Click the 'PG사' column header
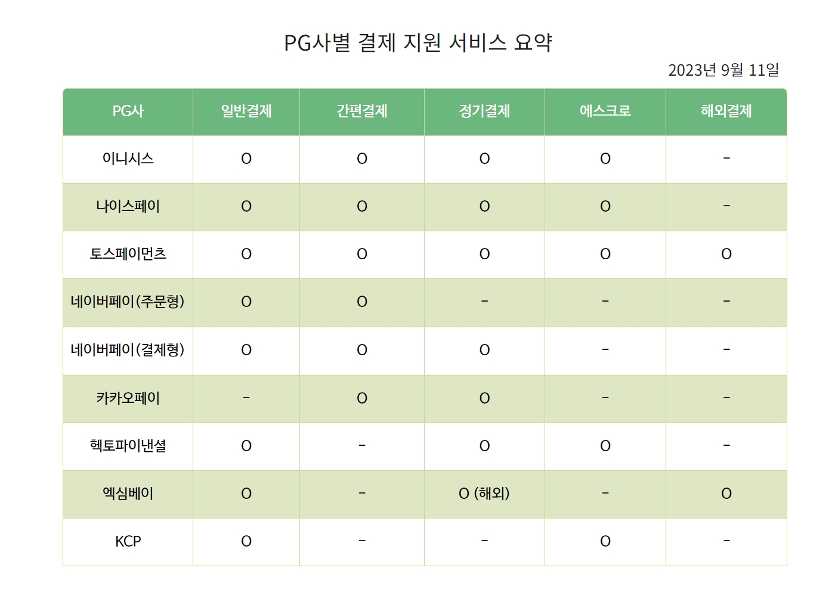The image size is (835, 596). [x=128, y=111]
